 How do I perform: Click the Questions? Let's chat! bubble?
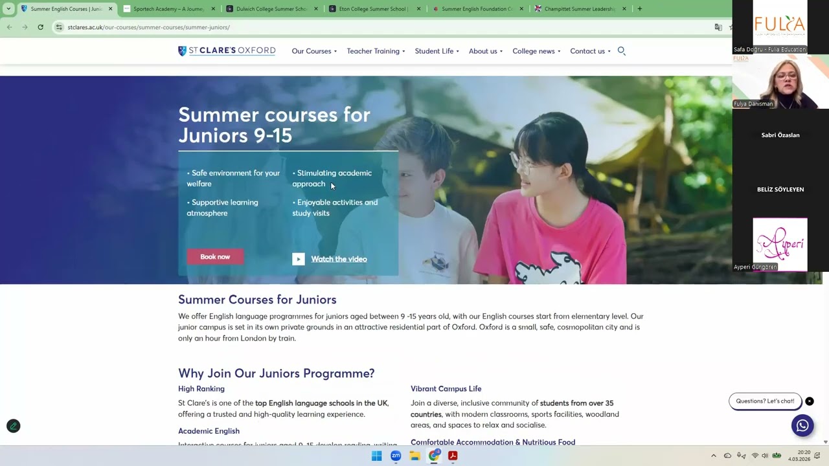(x=765, y=401)
